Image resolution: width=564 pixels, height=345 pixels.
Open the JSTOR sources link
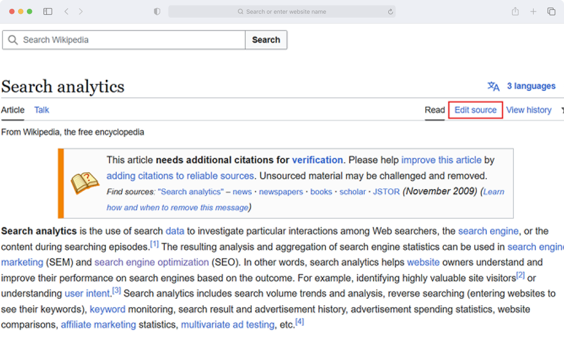386,192
